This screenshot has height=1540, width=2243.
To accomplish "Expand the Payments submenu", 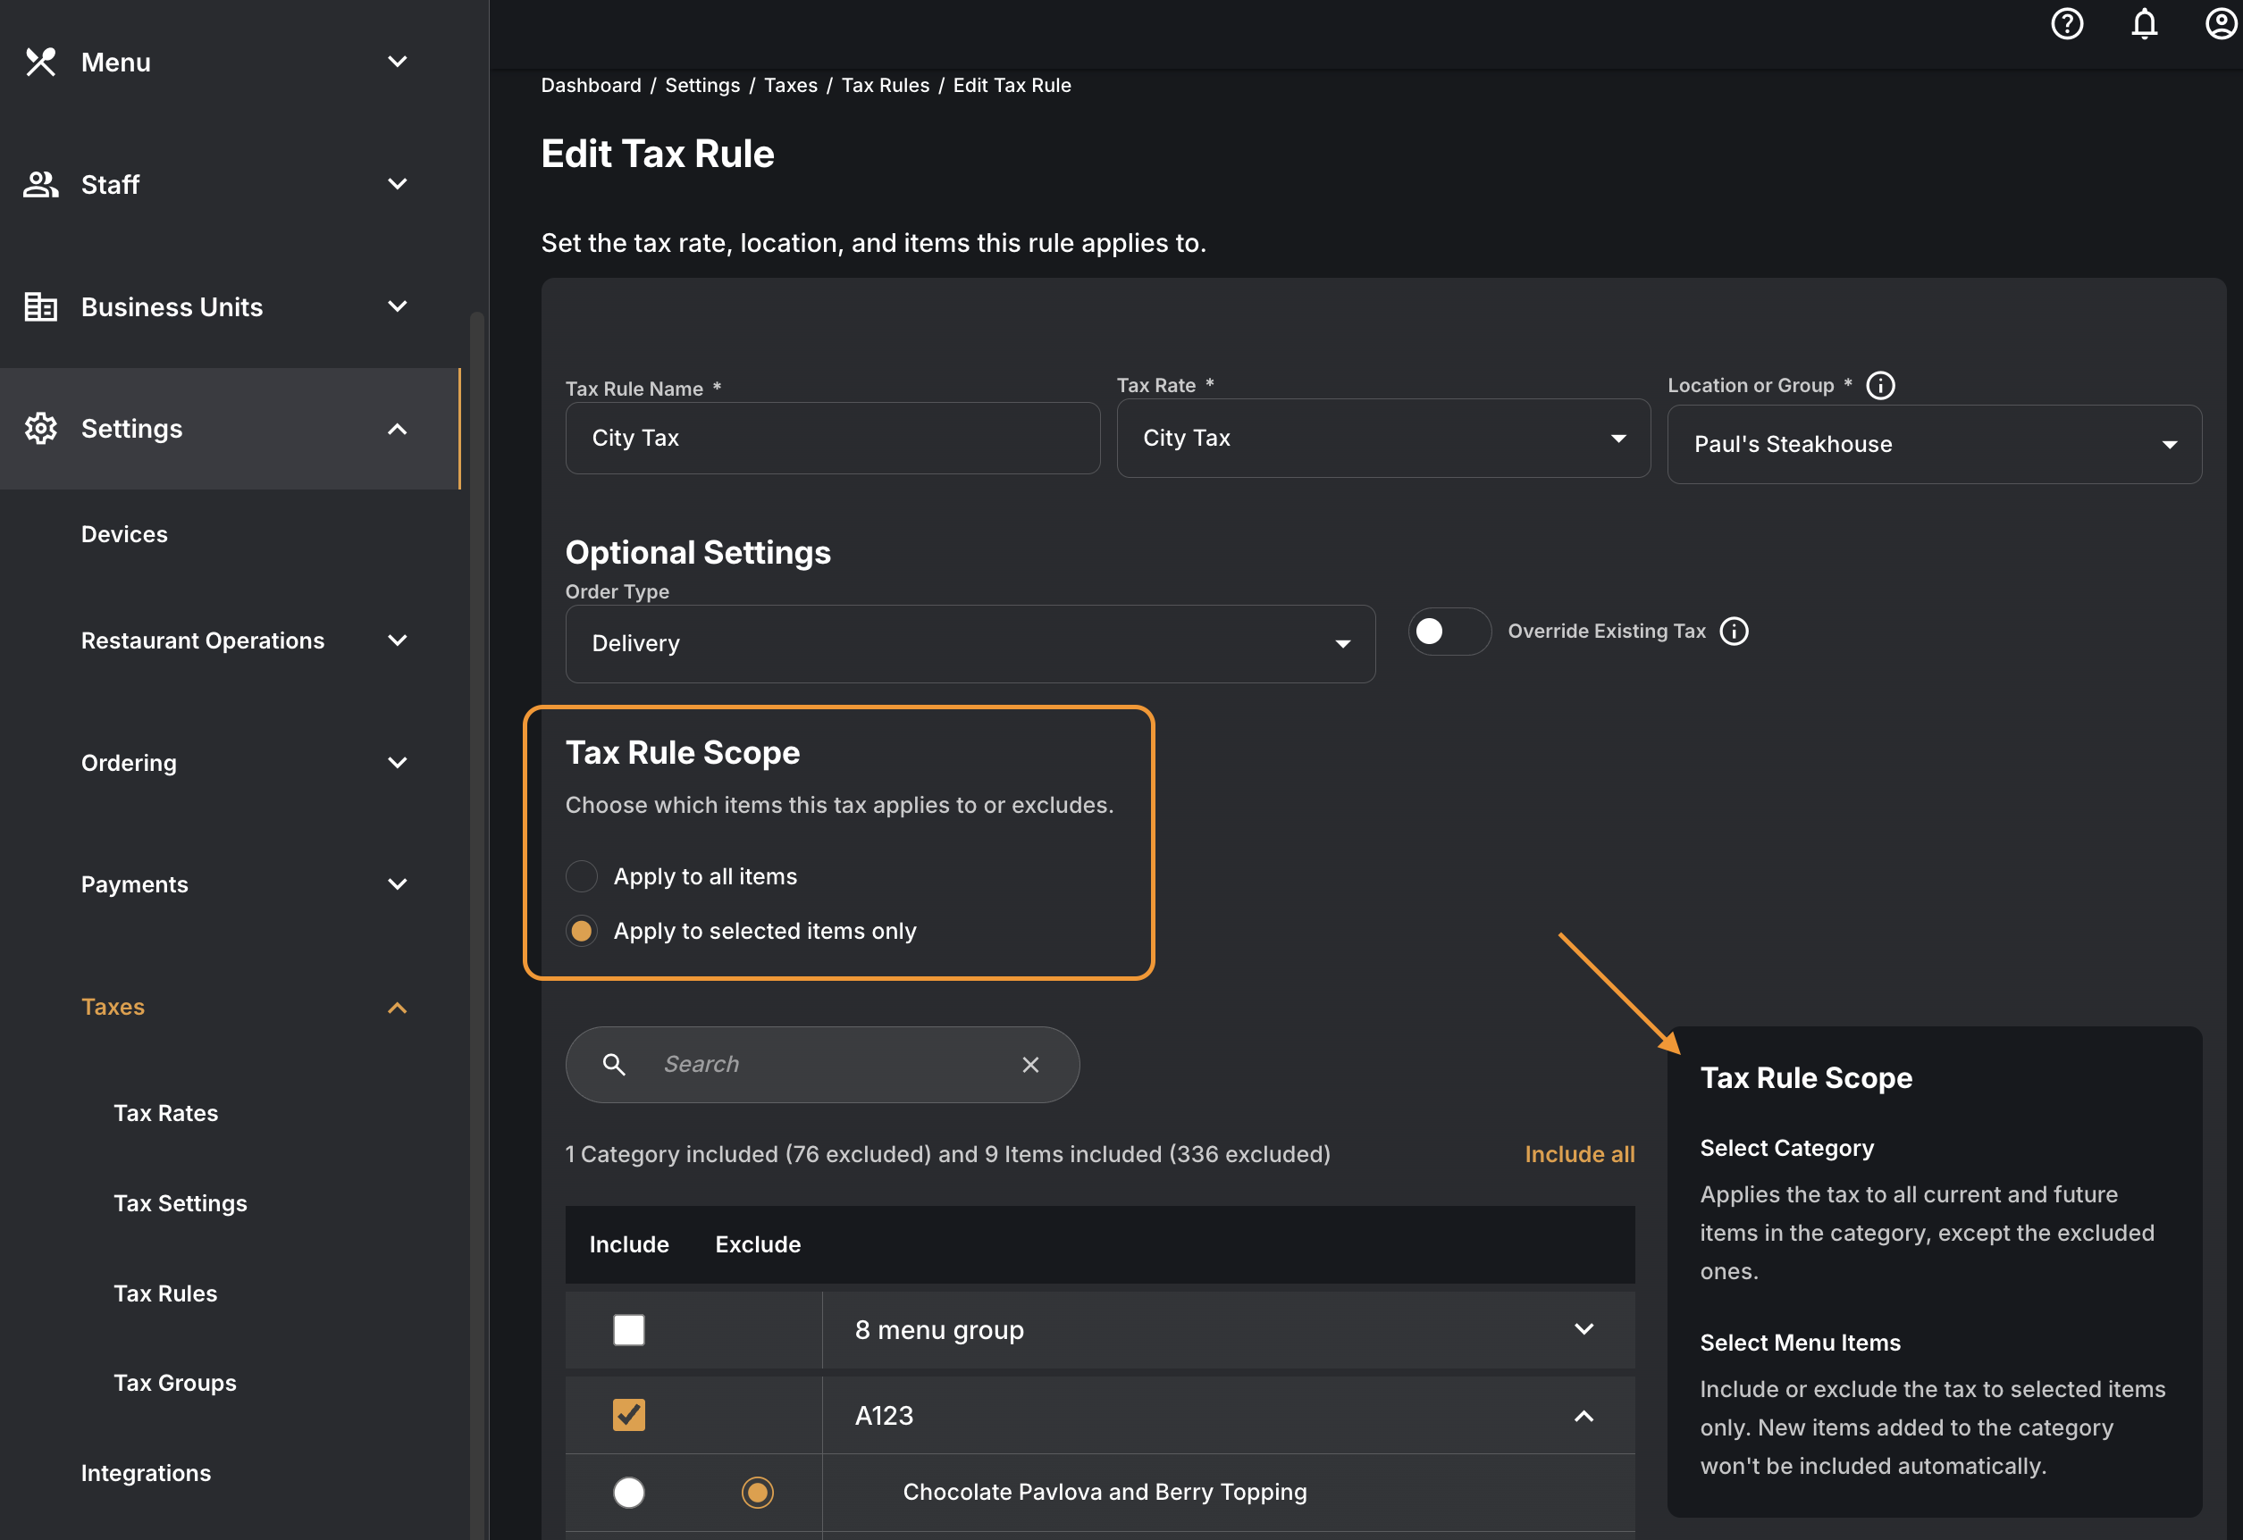I will coord(397,885).
